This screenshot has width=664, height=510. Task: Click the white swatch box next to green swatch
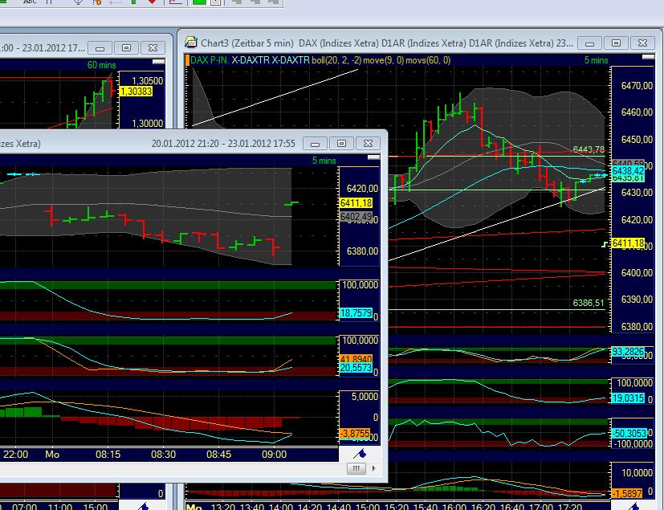point(214,3)
